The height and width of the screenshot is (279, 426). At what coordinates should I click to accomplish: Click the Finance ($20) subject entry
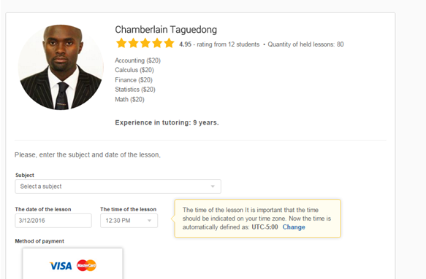pos(134,80)
